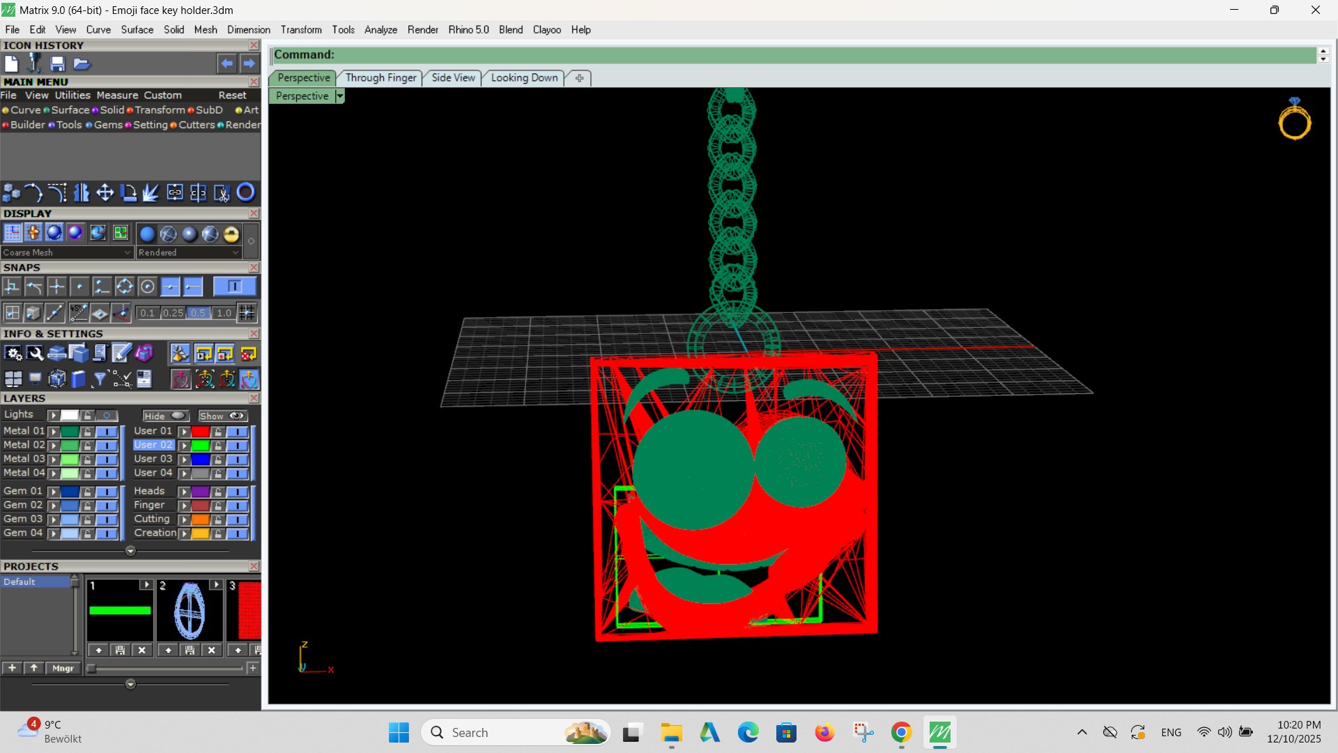Viewport: 1338px width, 753px height.
Task: Toggle visibility of the Metal 01 layer
Action: click(106, 432)
